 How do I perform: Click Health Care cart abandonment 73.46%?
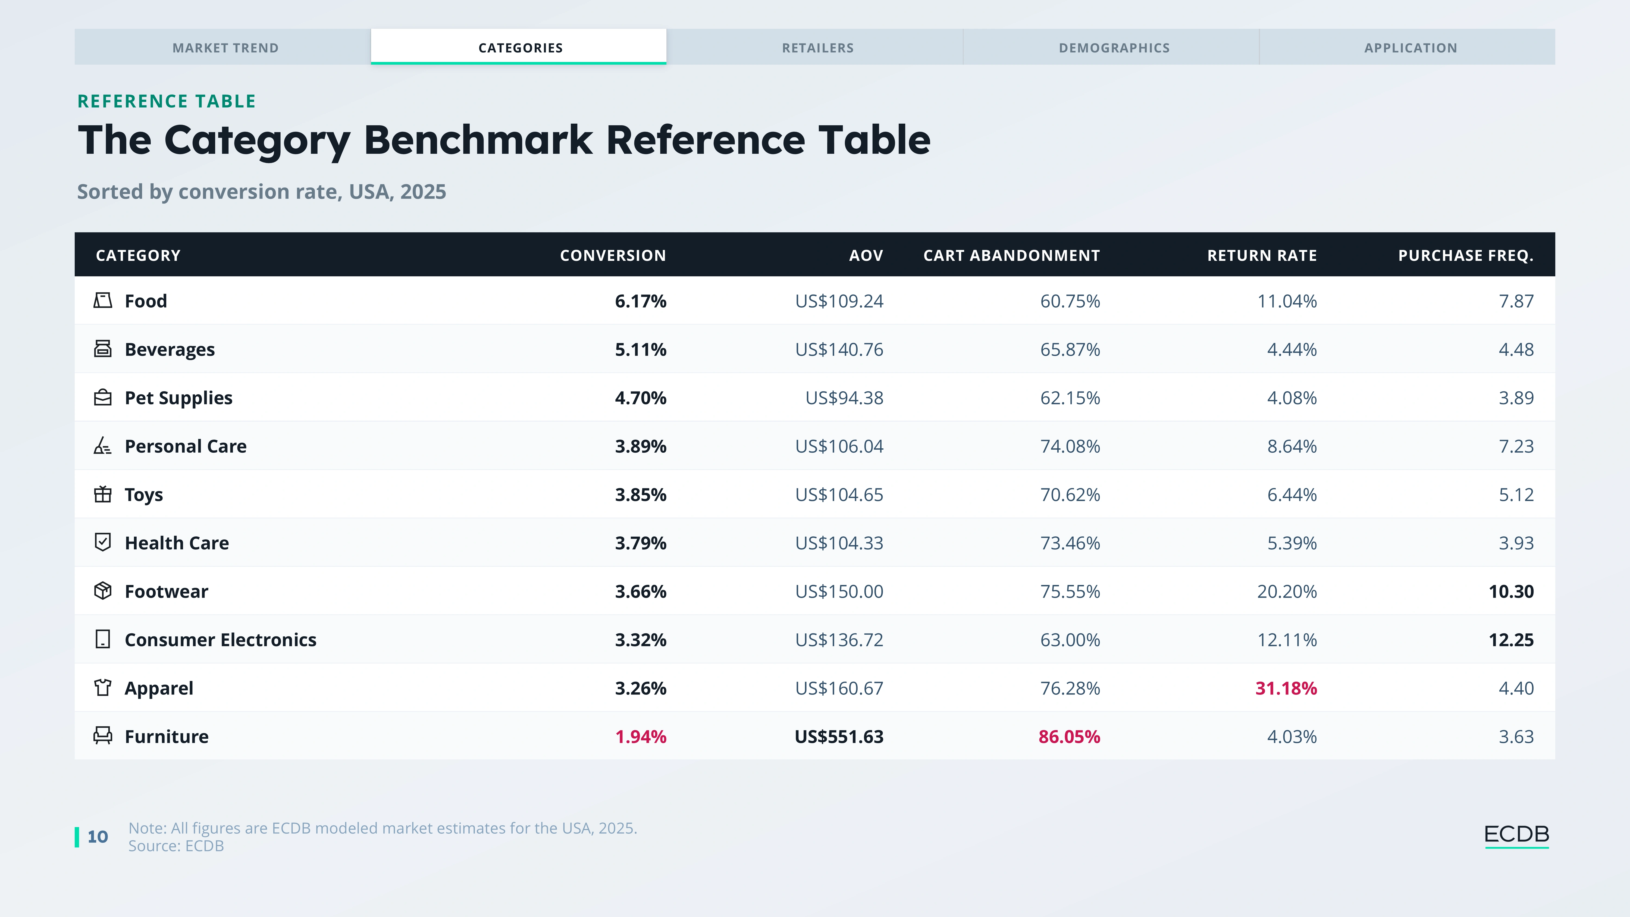(1070, 543)
